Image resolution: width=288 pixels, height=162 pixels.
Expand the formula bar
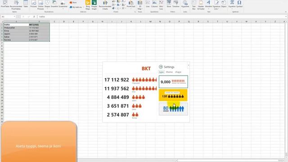286,17
